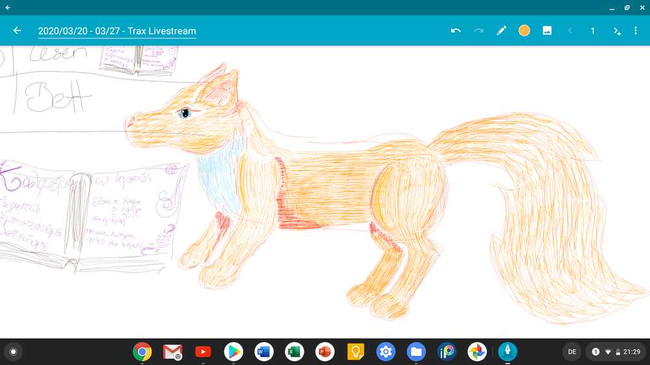Add a new next page

[x=617, y=31]
